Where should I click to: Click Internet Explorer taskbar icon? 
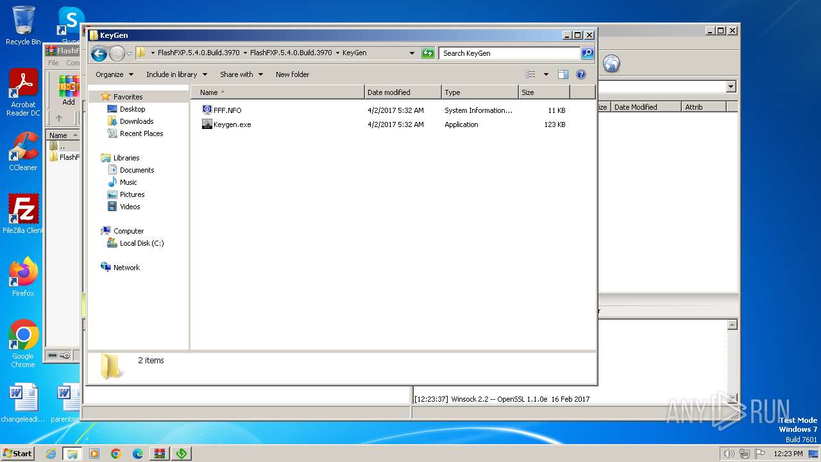[x=51, y=454]
